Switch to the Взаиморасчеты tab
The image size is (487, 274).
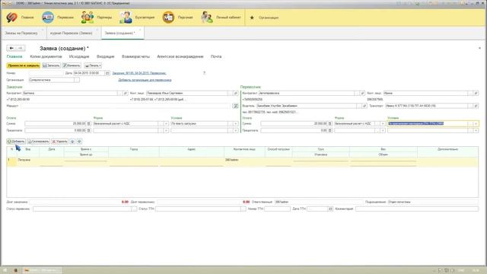click(x=135, y=56)
